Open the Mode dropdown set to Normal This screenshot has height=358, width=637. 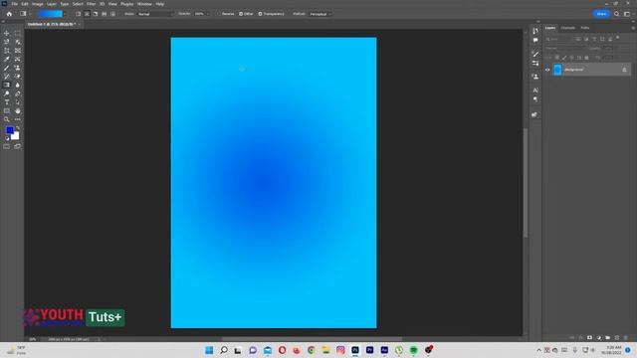[x=155, y=14]
